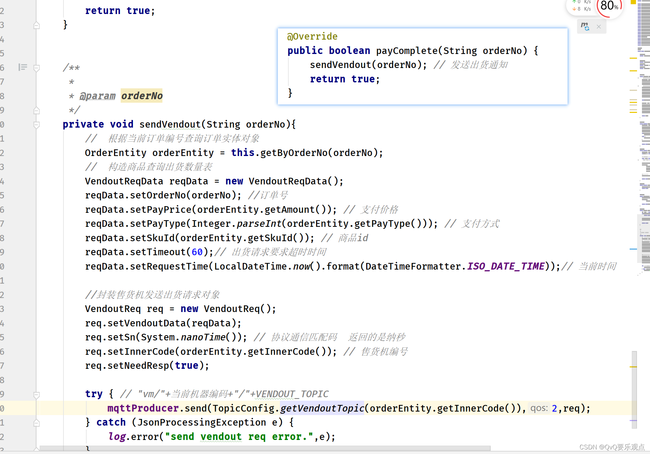
Task: Click the highlighted getVendoutTopic method
Action: click(322, 408)
